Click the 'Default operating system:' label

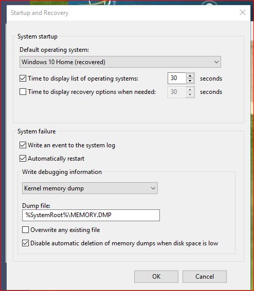coord(54,50)
